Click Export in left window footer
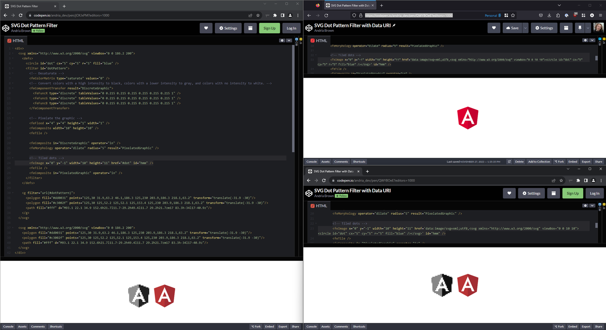 point(283,327)
